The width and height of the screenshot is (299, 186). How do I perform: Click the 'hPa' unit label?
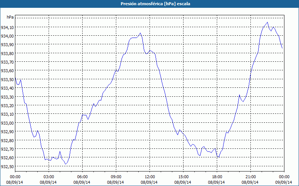tap(10, 17)
